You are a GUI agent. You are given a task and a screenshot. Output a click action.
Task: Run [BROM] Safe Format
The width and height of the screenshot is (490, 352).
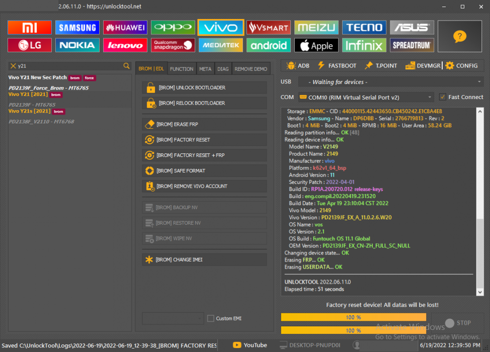pyautogui.click(x=204, y=171)
